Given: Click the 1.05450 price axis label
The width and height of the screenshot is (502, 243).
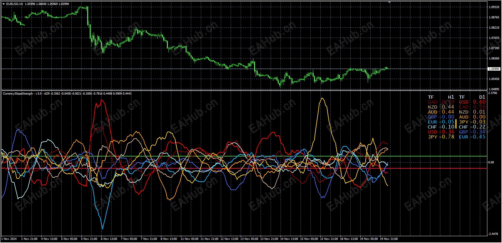Looking at the screenshot, I should click(494, 79).
